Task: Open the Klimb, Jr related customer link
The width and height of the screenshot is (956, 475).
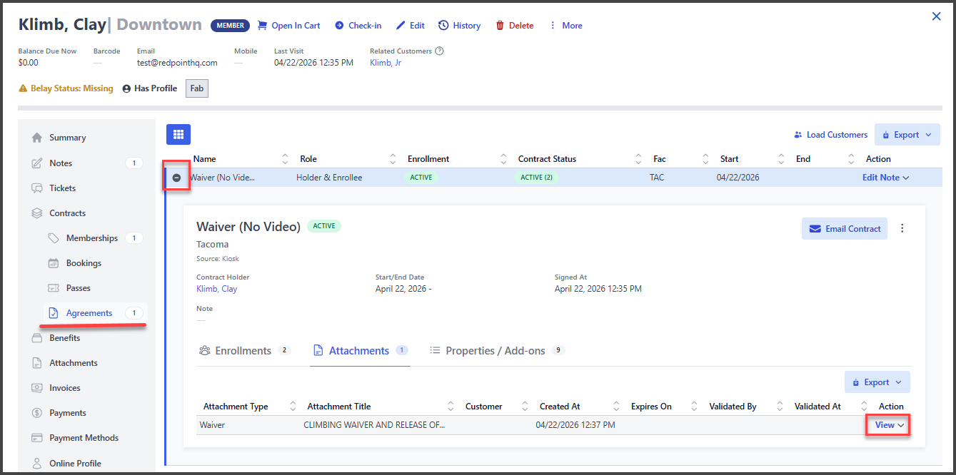Action: point(385,63)
